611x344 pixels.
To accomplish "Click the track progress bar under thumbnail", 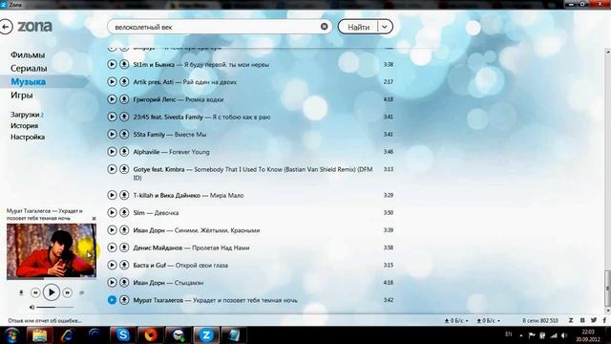I will point(52,278).
